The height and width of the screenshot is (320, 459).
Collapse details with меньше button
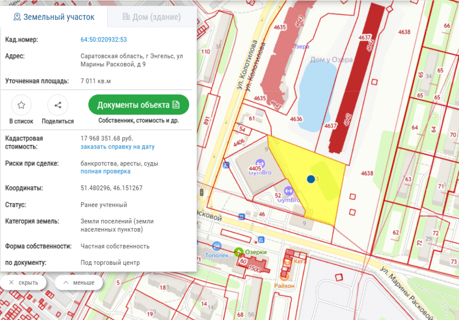pyautogui.click(x=79, y=282)
